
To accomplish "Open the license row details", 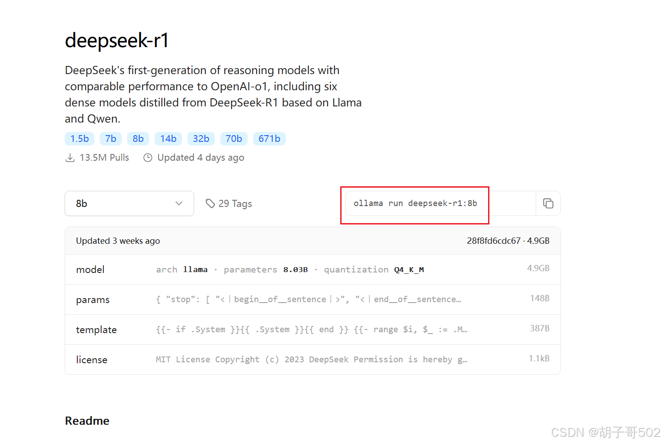I will (313, 360).
